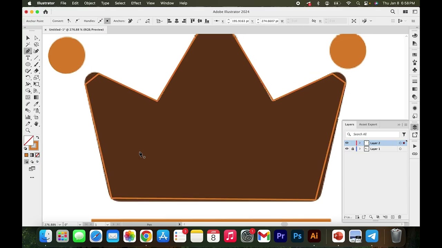Convert anchor points to corner
The image size is (442, 248).
coord(69,21)
